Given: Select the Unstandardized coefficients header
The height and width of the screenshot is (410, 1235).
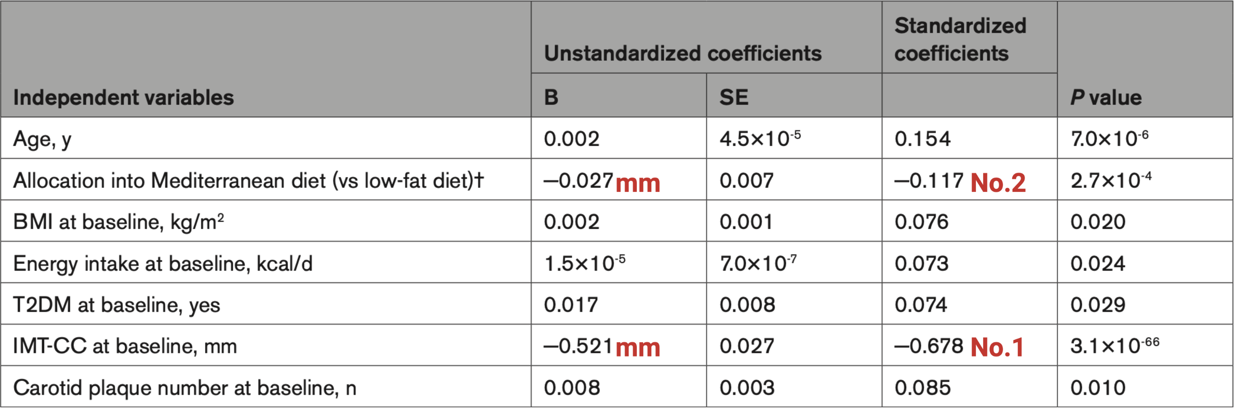Looking at the screenshot, I should point(683,53).
